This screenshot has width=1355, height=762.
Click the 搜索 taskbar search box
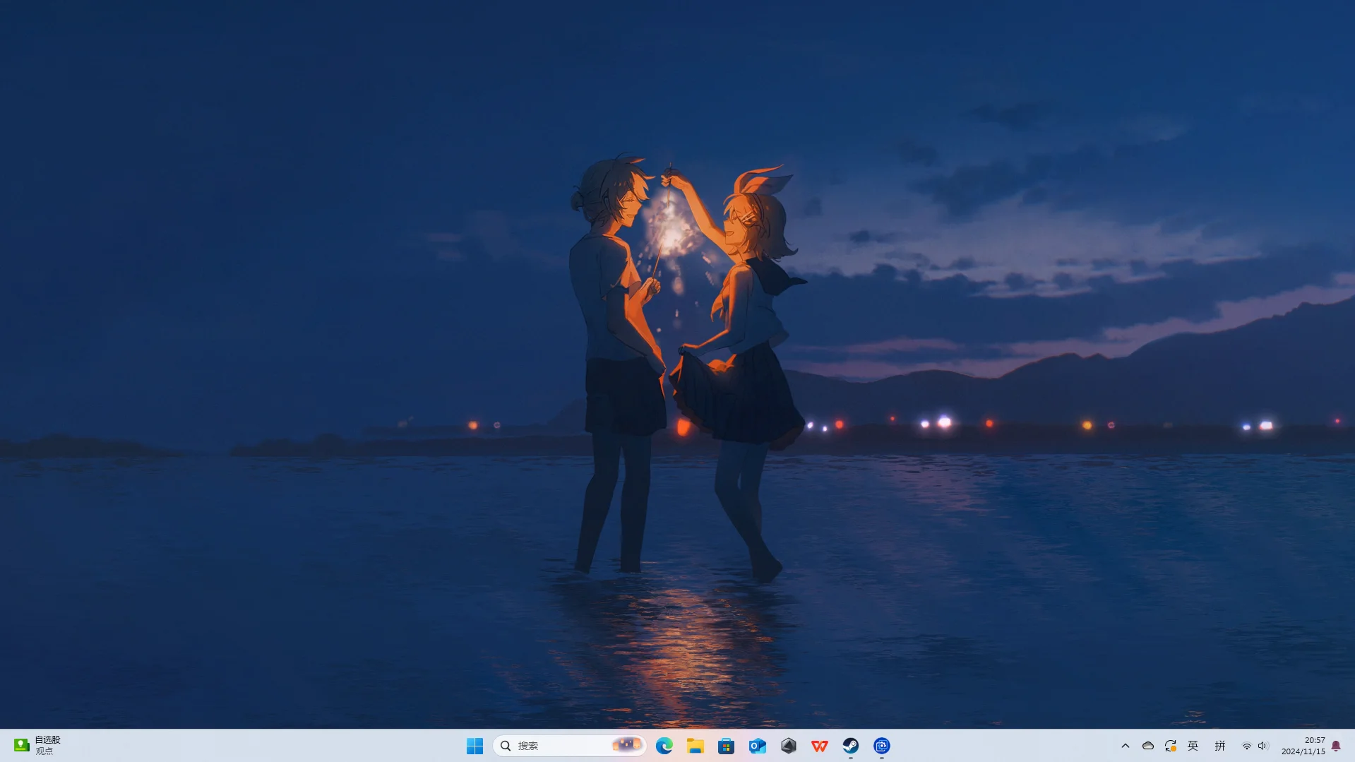(x=569, y=746)
